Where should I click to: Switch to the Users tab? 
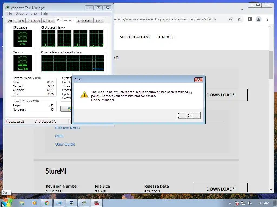[98, 21]
